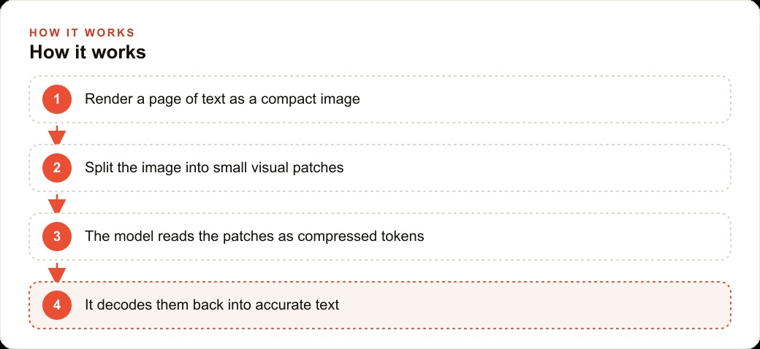Image resolution: width=760 pixels, height=349 pixels.
Task: Click the step 1 number circle
Action: coord(57,99)
